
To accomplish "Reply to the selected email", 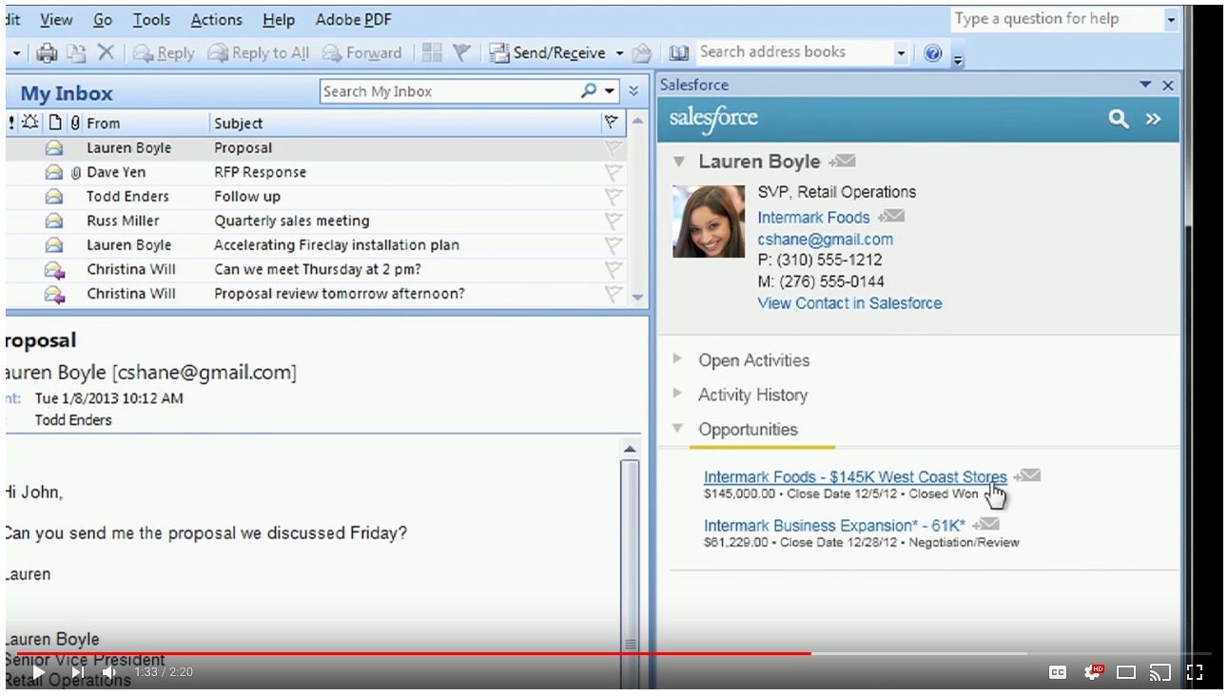I will 164,53.
